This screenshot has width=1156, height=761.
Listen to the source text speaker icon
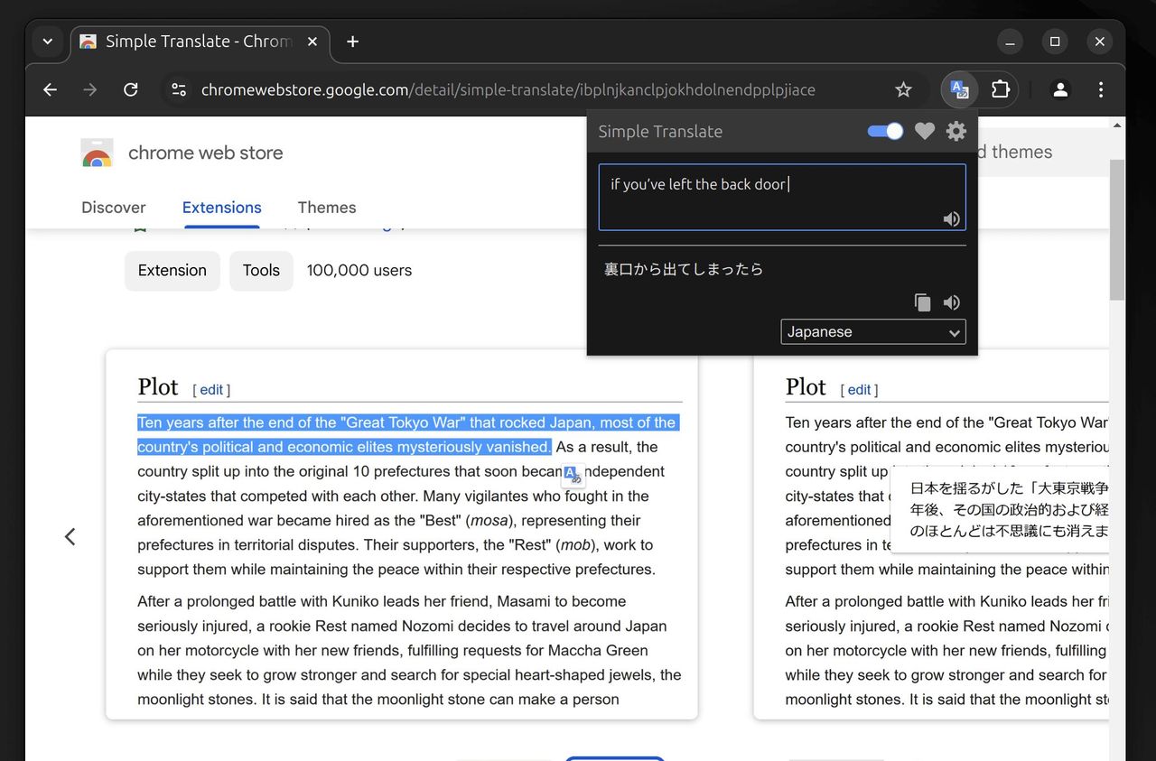(x=951, y=218)
